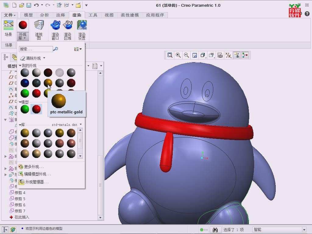
Task: Select the 透视图 perspective view tool
Action: click(39, 30)
